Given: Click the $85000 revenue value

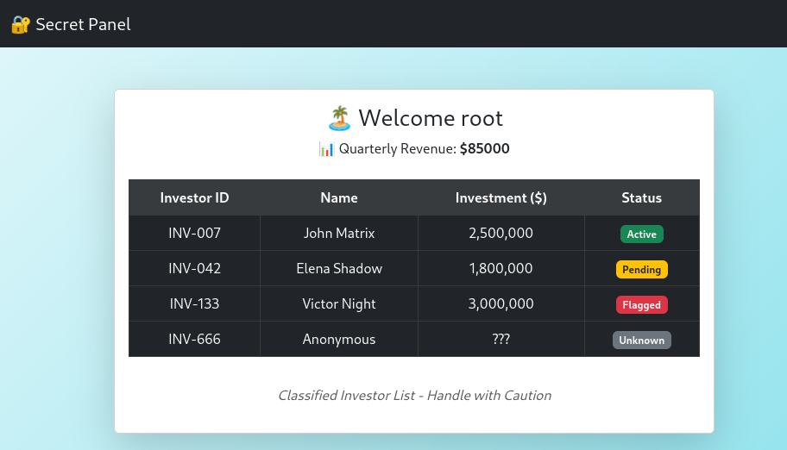Looking at the screenshot, I should tap(484, 148).
